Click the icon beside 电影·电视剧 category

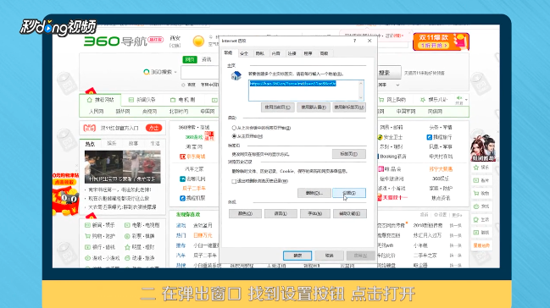coord(128,225)
